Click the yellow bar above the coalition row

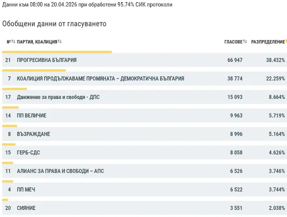pos(34,70)
